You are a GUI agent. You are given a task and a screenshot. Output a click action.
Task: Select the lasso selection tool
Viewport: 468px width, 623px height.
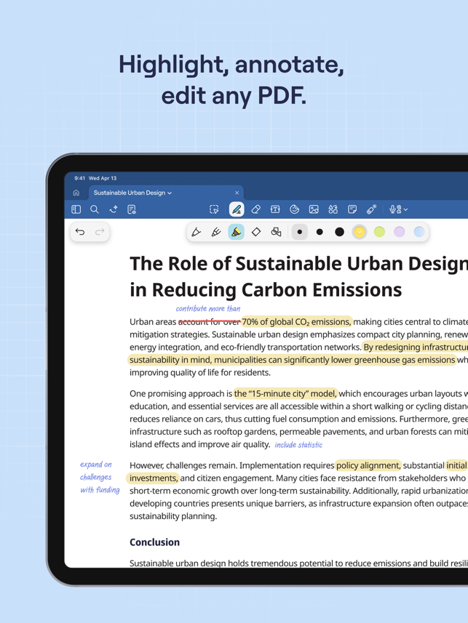tap(214, 209)
